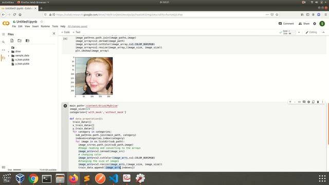Delete the selected code cell
329x185 pixels.
(x=318, y=102)
